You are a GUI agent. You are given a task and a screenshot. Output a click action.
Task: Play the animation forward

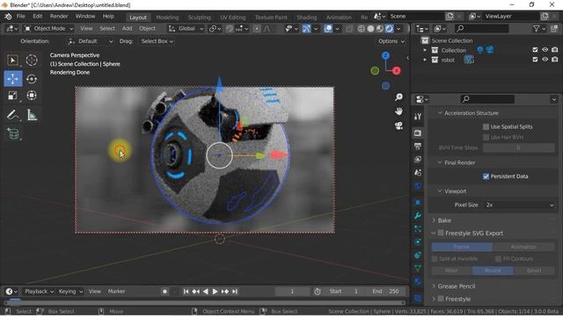point(215,291)
